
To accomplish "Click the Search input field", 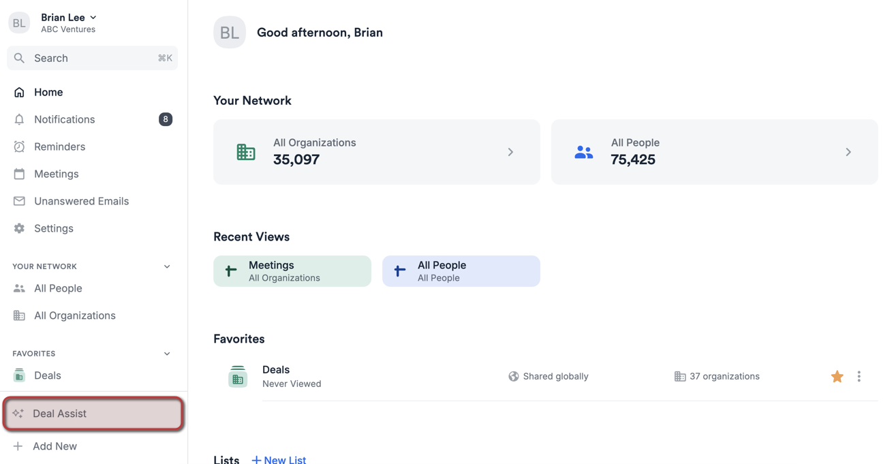I will [92, 58].
